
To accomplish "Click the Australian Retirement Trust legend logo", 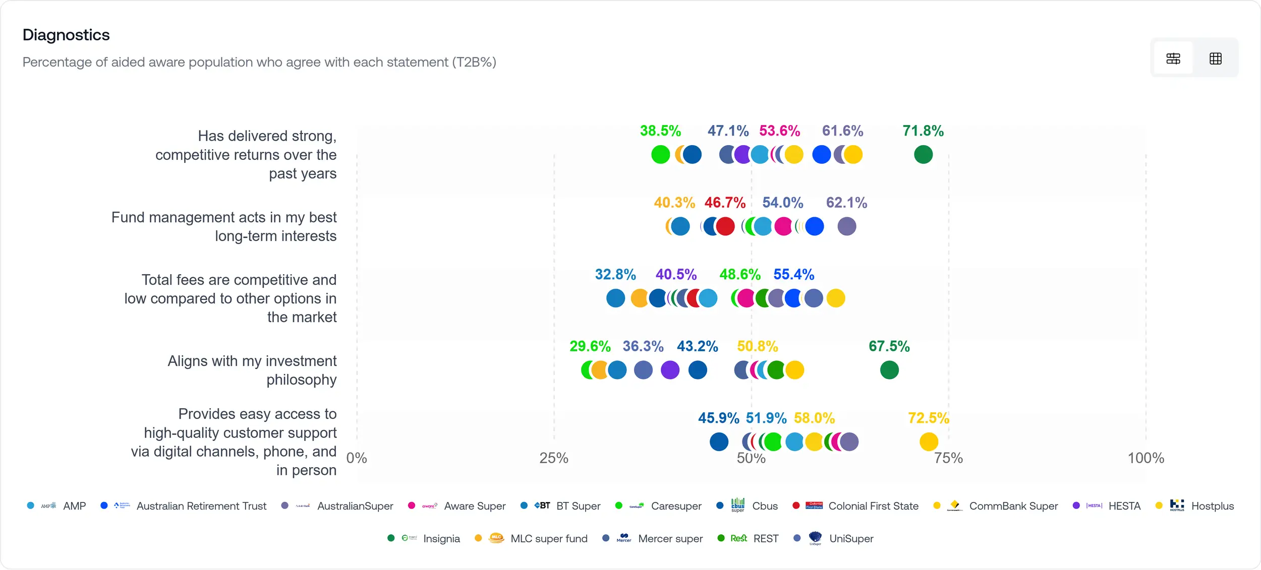I will pyautogui.click(x=122, y=505).
